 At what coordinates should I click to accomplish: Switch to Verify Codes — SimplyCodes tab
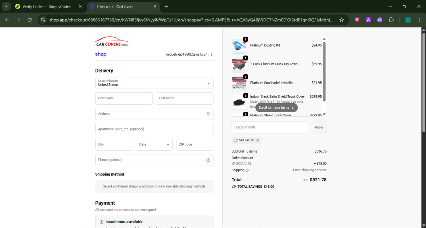tap(46, 7)
